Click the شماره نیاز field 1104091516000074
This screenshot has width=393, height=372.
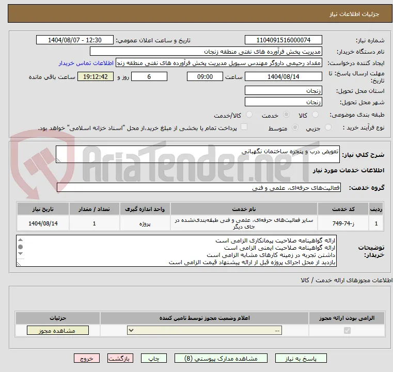click(283, 40)
